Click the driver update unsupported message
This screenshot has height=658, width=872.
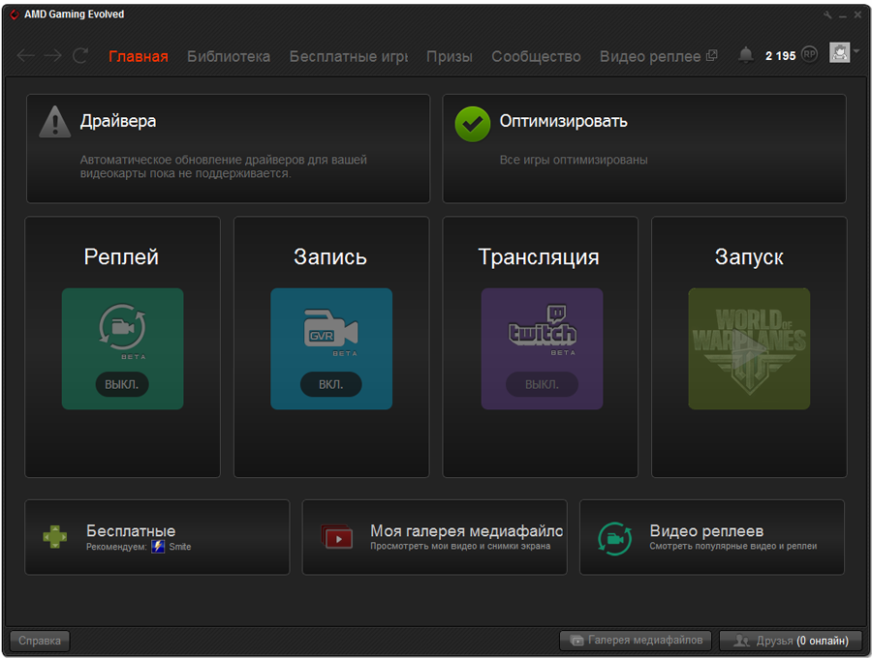[224, 166]
